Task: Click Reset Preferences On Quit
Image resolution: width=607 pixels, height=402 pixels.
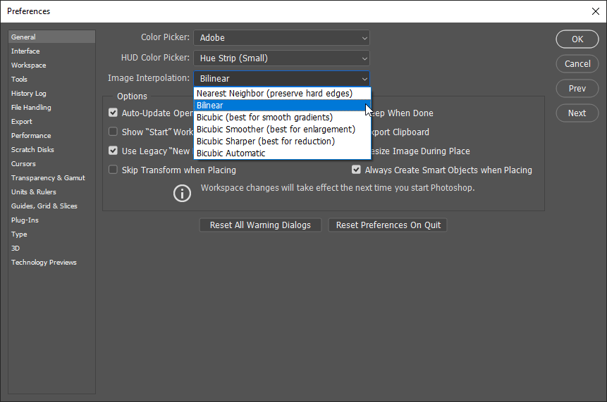Action: click(x=388, y=225)
